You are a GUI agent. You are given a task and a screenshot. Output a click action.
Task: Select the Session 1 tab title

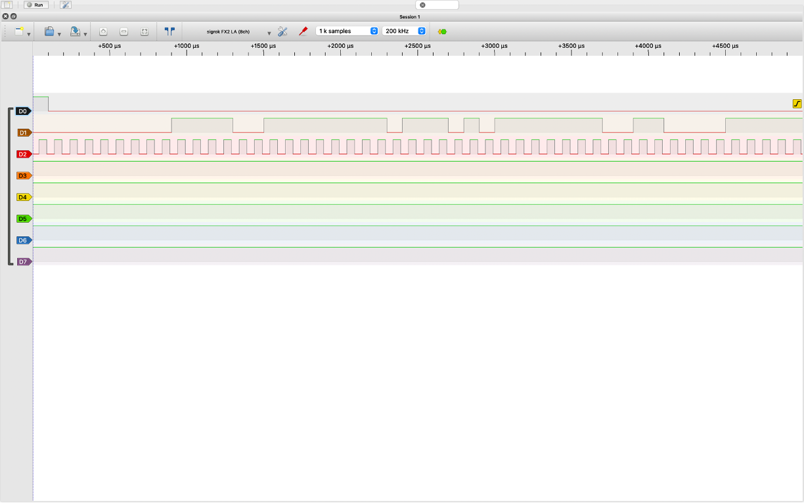409,16
